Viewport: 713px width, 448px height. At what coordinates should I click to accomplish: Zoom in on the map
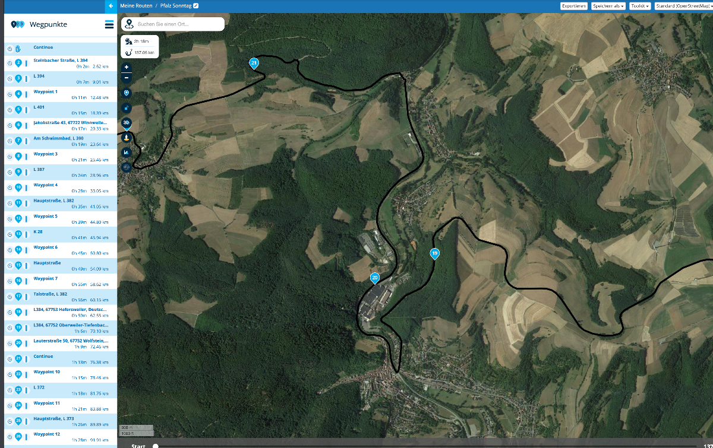point(126,68)
